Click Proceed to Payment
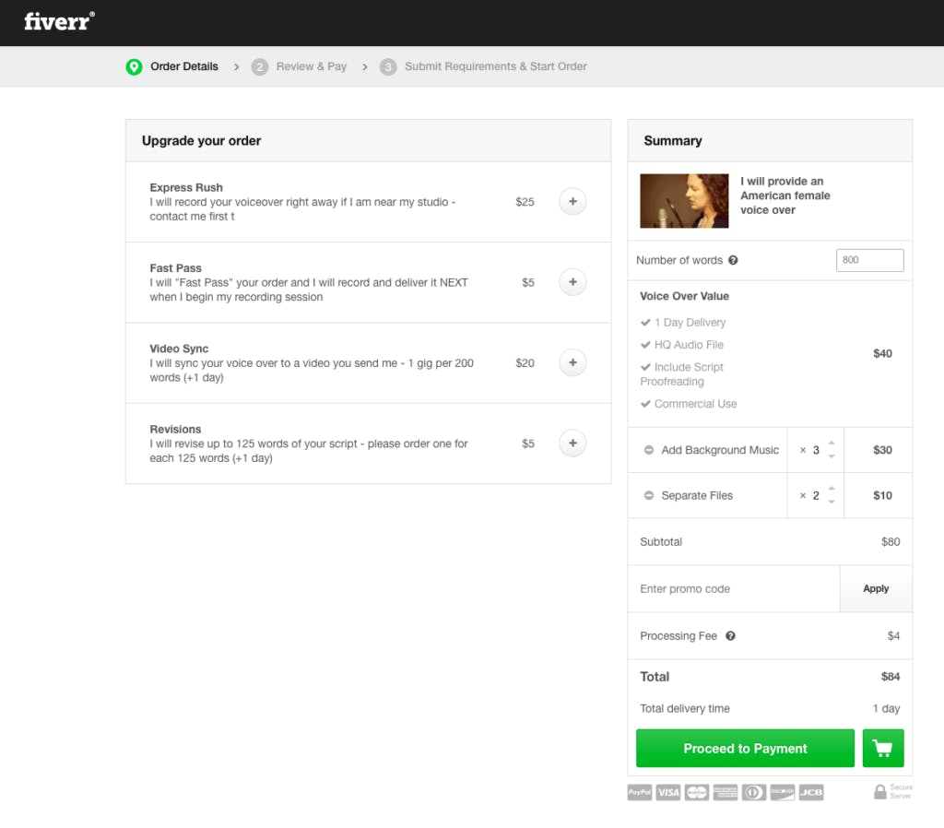Image resolution: width=944 pixels, height=828 pixels. (x=745, y=748)
